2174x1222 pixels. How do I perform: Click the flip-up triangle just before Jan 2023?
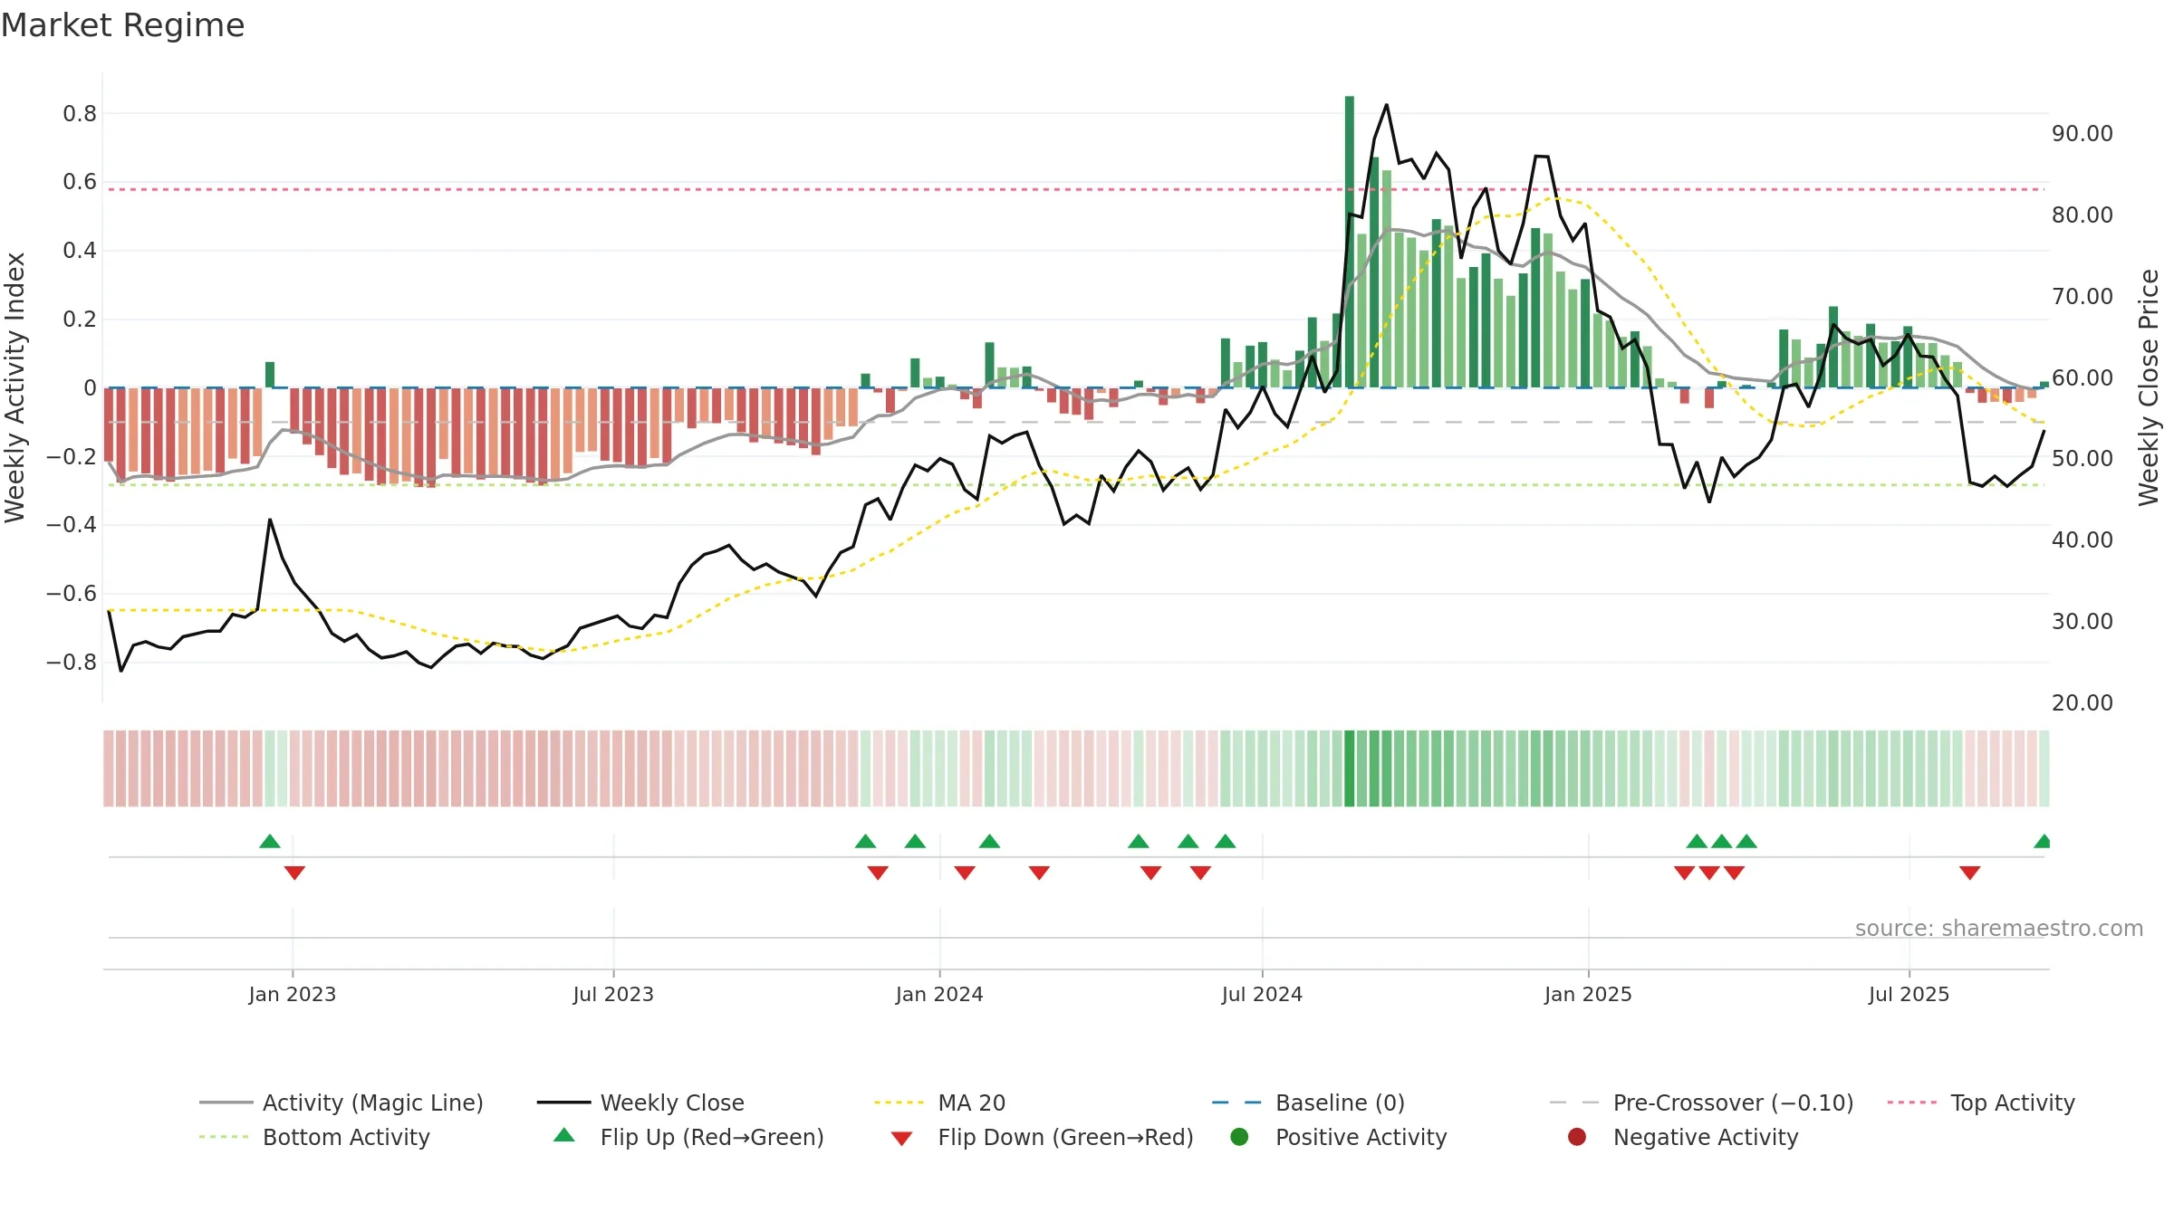coord(270,841)
